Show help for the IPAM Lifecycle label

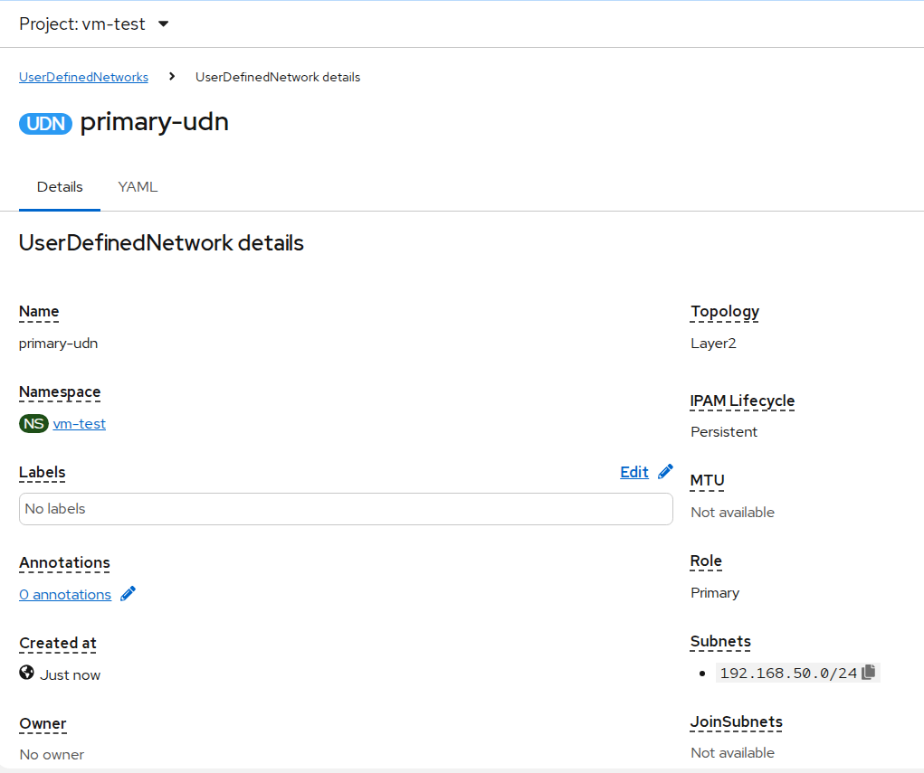(x=742, y=401)
